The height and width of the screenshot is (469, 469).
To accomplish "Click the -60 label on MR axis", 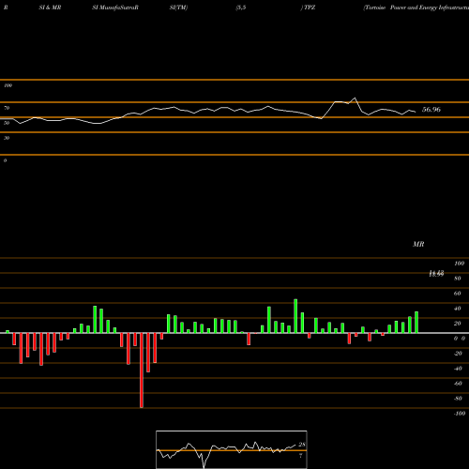I will click(x=458, y=384).
